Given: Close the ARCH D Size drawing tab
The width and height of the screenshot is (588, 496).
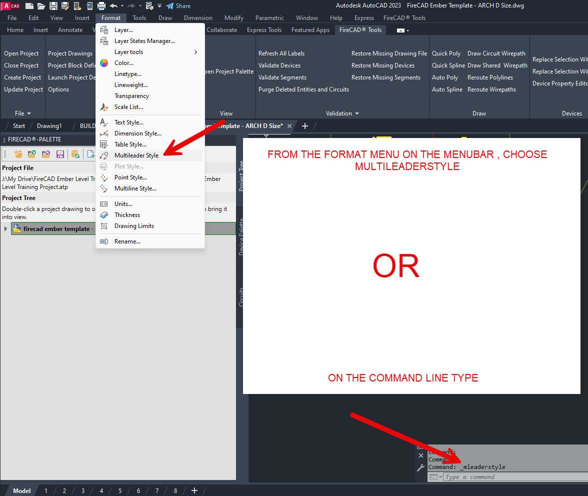Looking at the screenshot, I should [x=289, y=126].
